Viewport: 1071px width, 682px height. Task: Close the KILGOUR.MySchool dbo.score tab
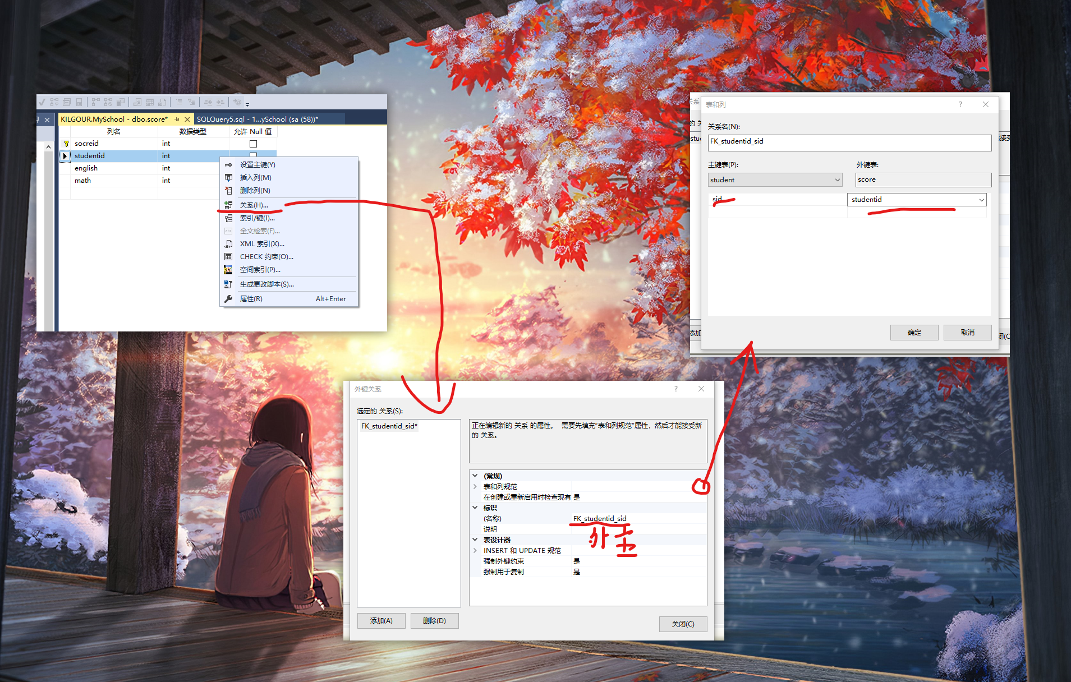click(x=187, y=119)
